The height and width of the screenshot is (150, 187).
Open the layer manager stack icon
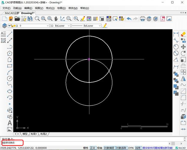tap(5, 25)
